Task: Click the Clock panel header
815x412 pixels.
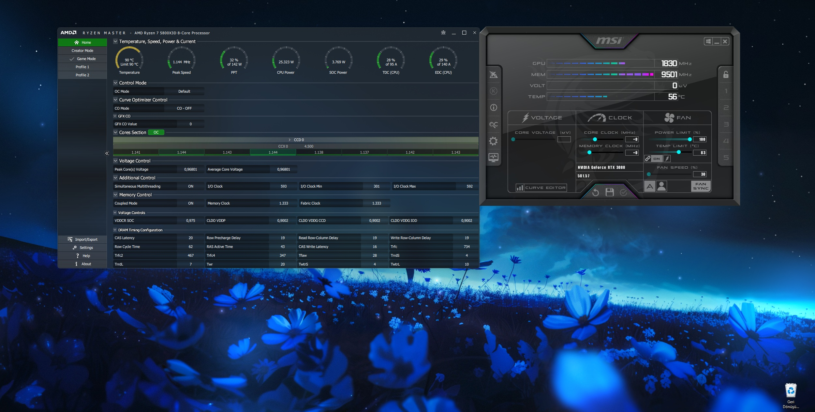Action: tap(610, 118)
